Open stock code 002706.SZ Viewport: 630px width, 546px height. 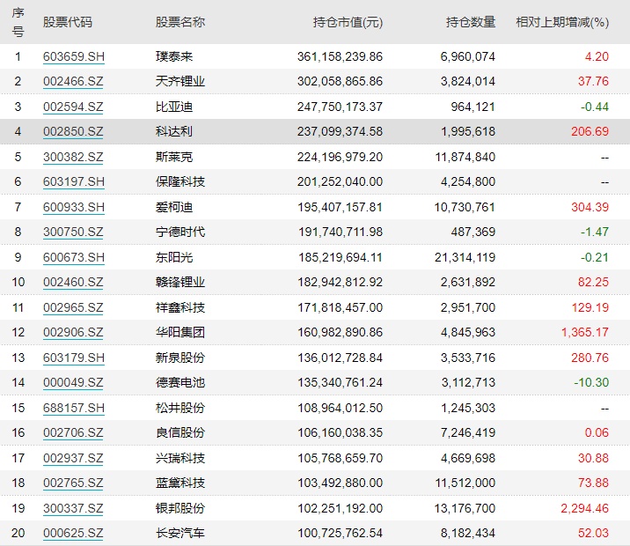tap(73, 432)
